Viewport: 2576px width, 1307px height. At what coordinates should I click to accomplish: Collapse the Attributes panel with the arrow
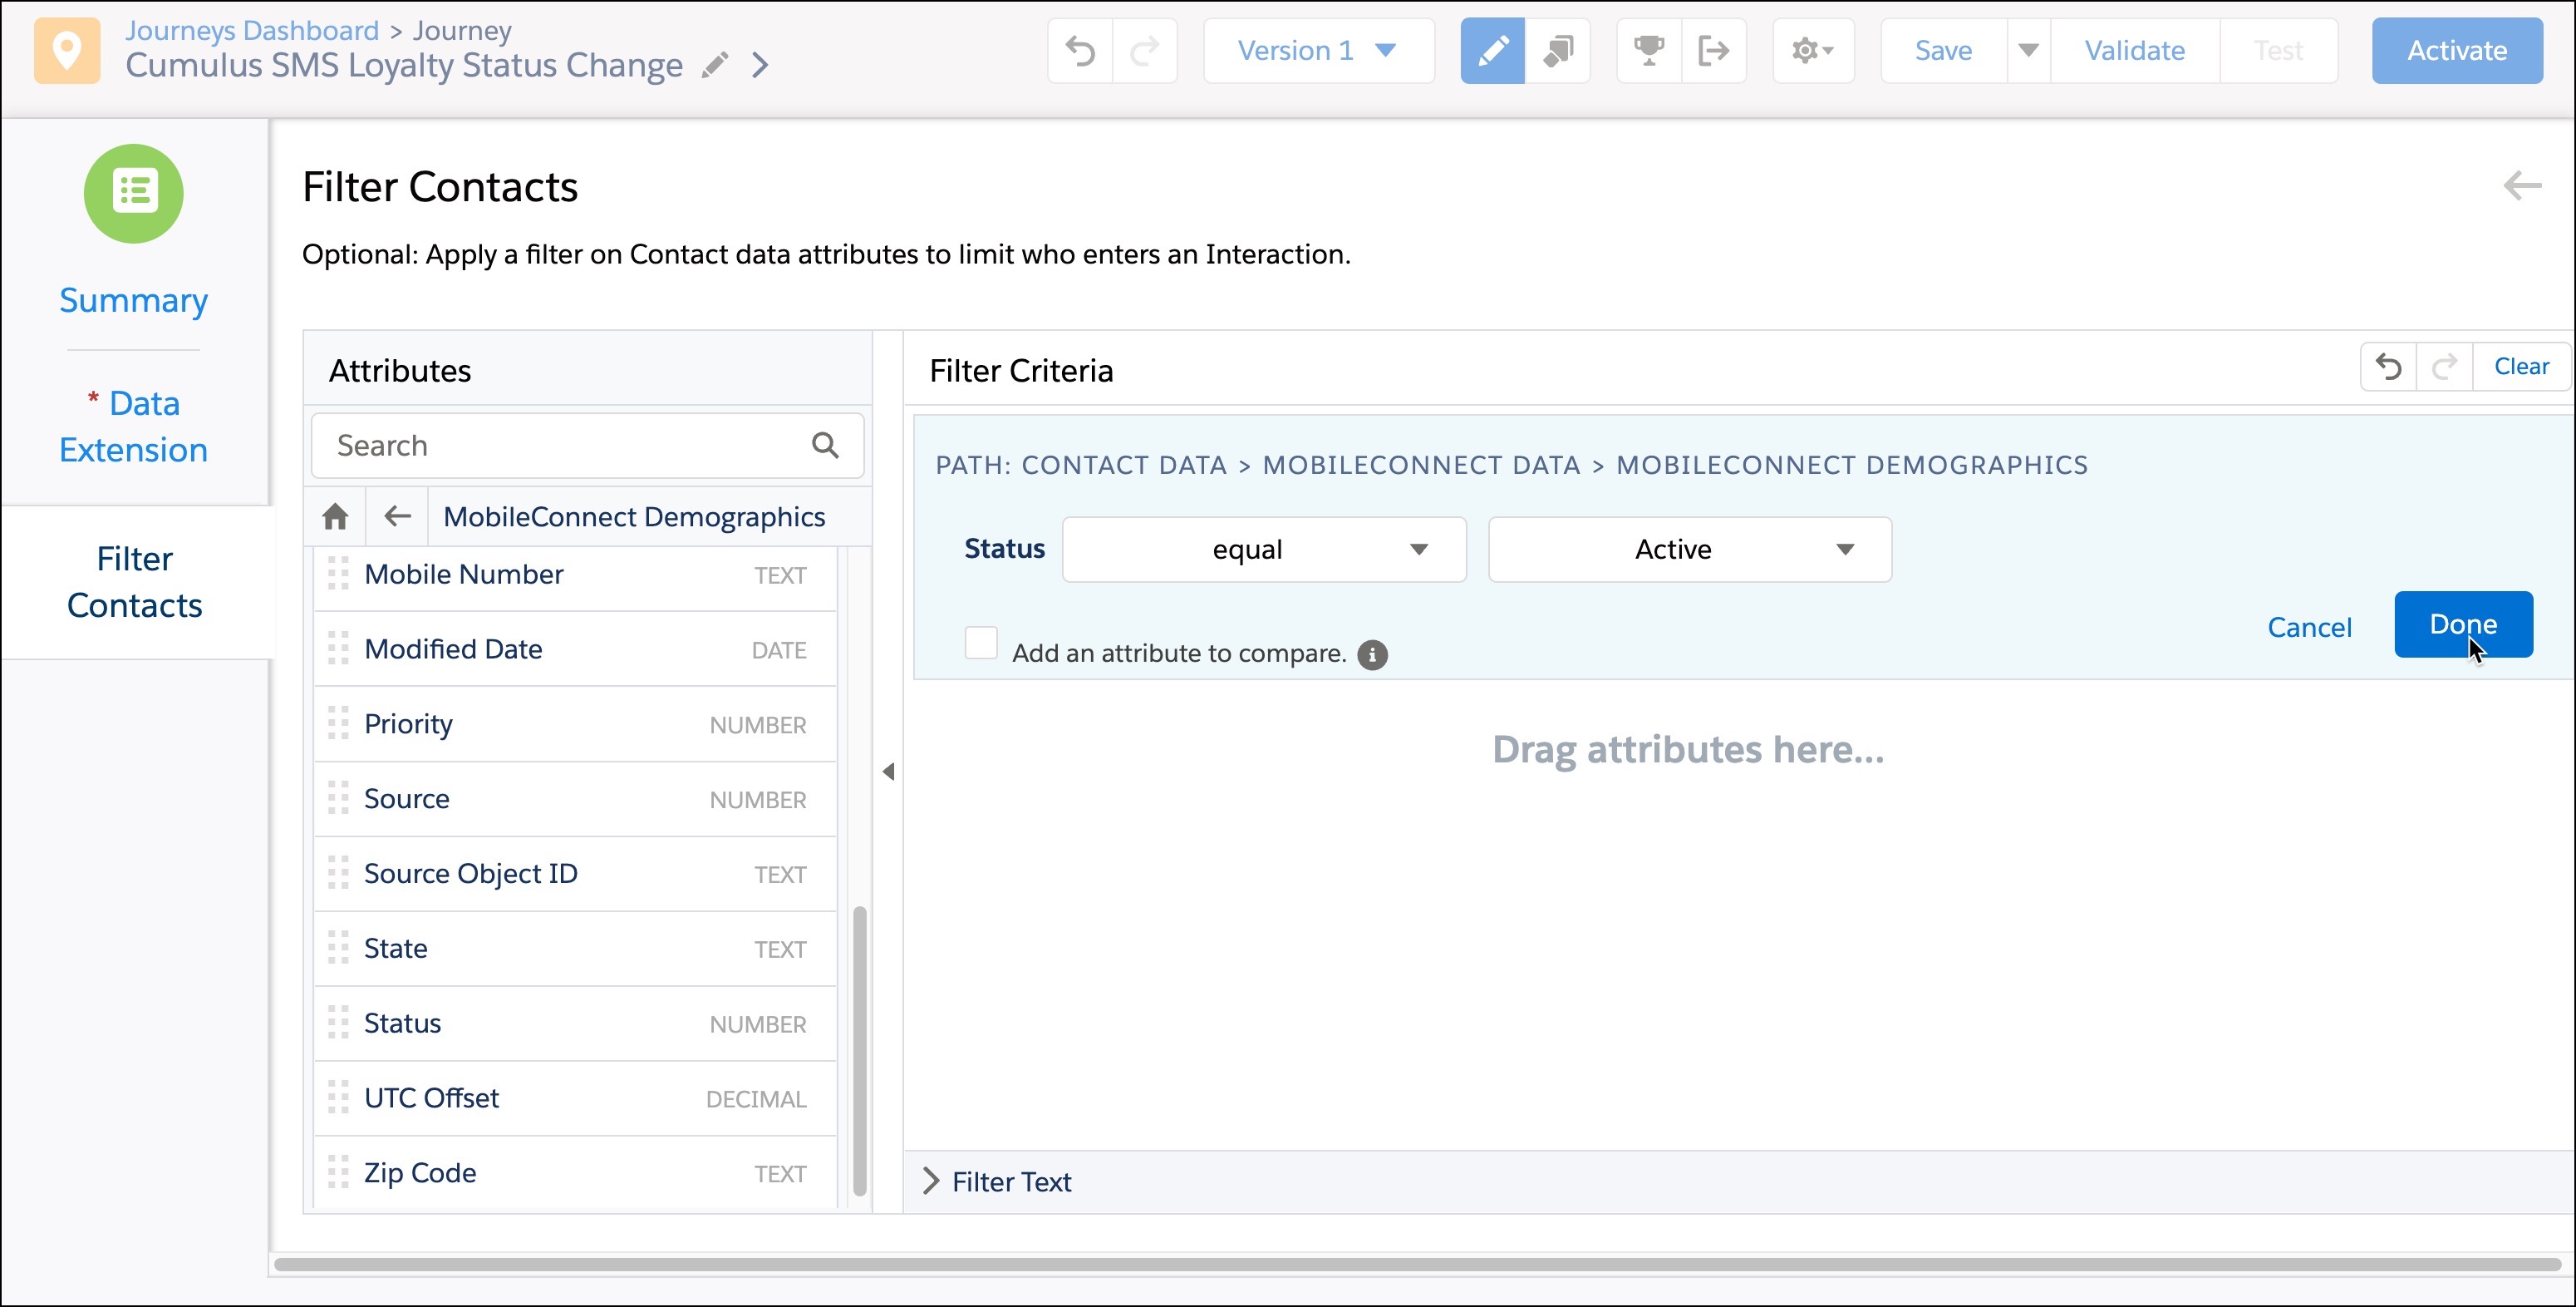click(x=888, y=772)
